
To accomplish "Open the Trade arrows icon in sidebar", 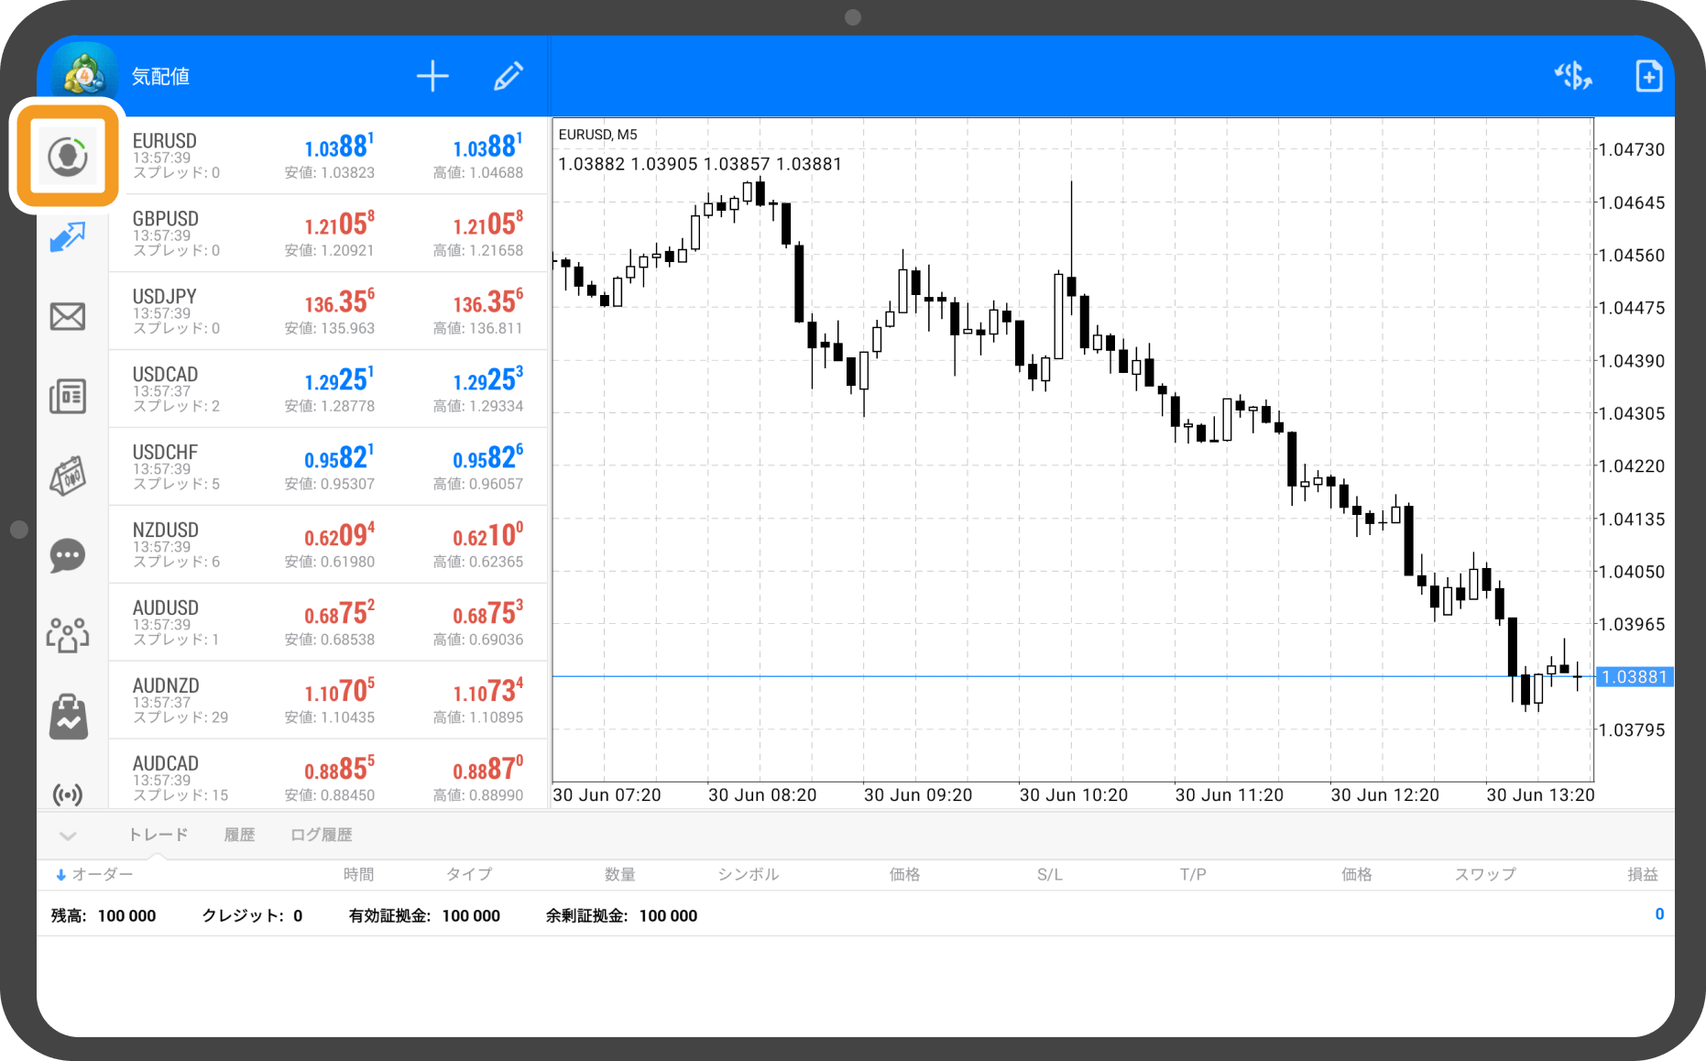I will pos(67,237).
